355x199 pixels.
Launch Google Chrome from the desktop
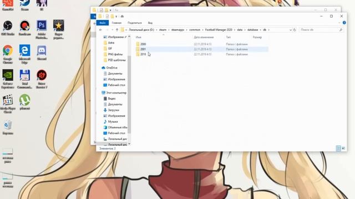click(8, 54)
